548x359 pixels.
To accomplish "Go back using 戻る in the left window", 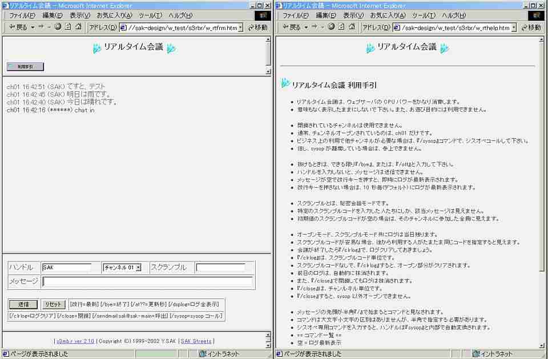I will (18, 27).
